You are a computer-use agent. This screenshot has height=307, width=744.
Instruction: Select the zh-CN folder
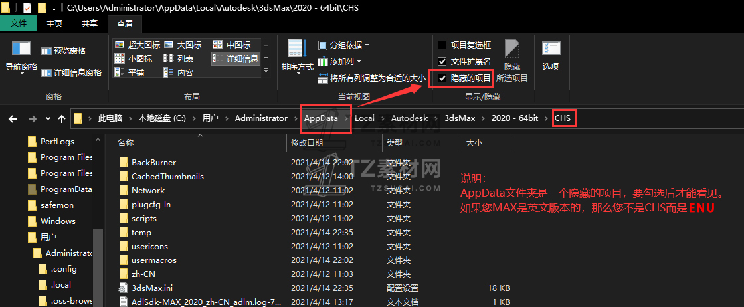pyautogui.click(x=143, y=274)
